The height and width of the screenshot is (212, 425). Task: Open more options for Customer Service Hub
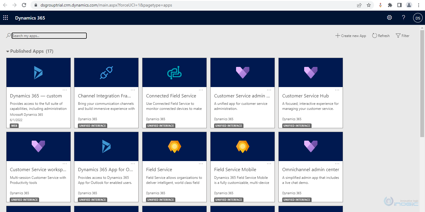(x=337, y=90)
